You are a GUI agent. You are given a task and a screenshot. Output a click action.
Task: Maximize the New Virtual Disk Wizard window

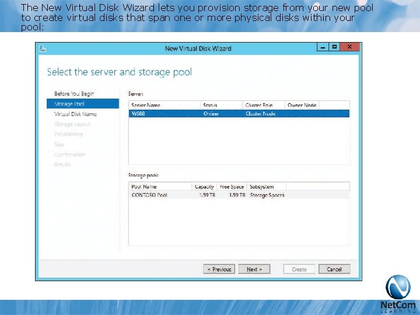[x=334, y=47]
